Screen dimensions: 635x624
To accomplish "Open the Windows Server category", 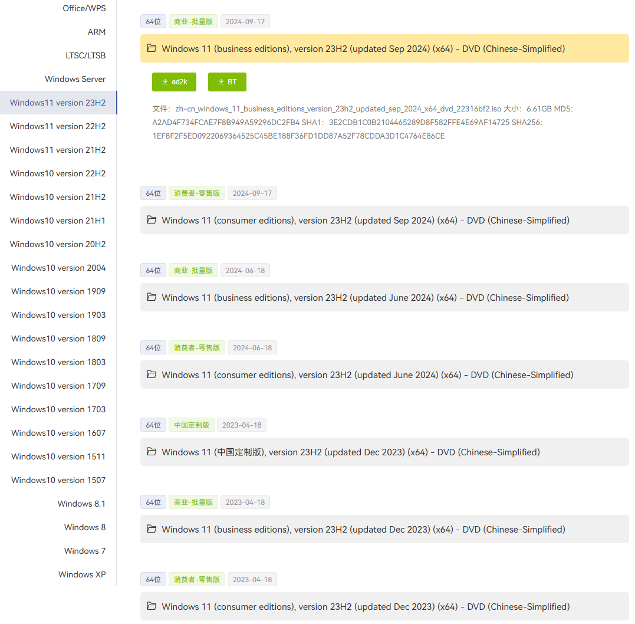I will pyautogui.click(x=75, y=79).
